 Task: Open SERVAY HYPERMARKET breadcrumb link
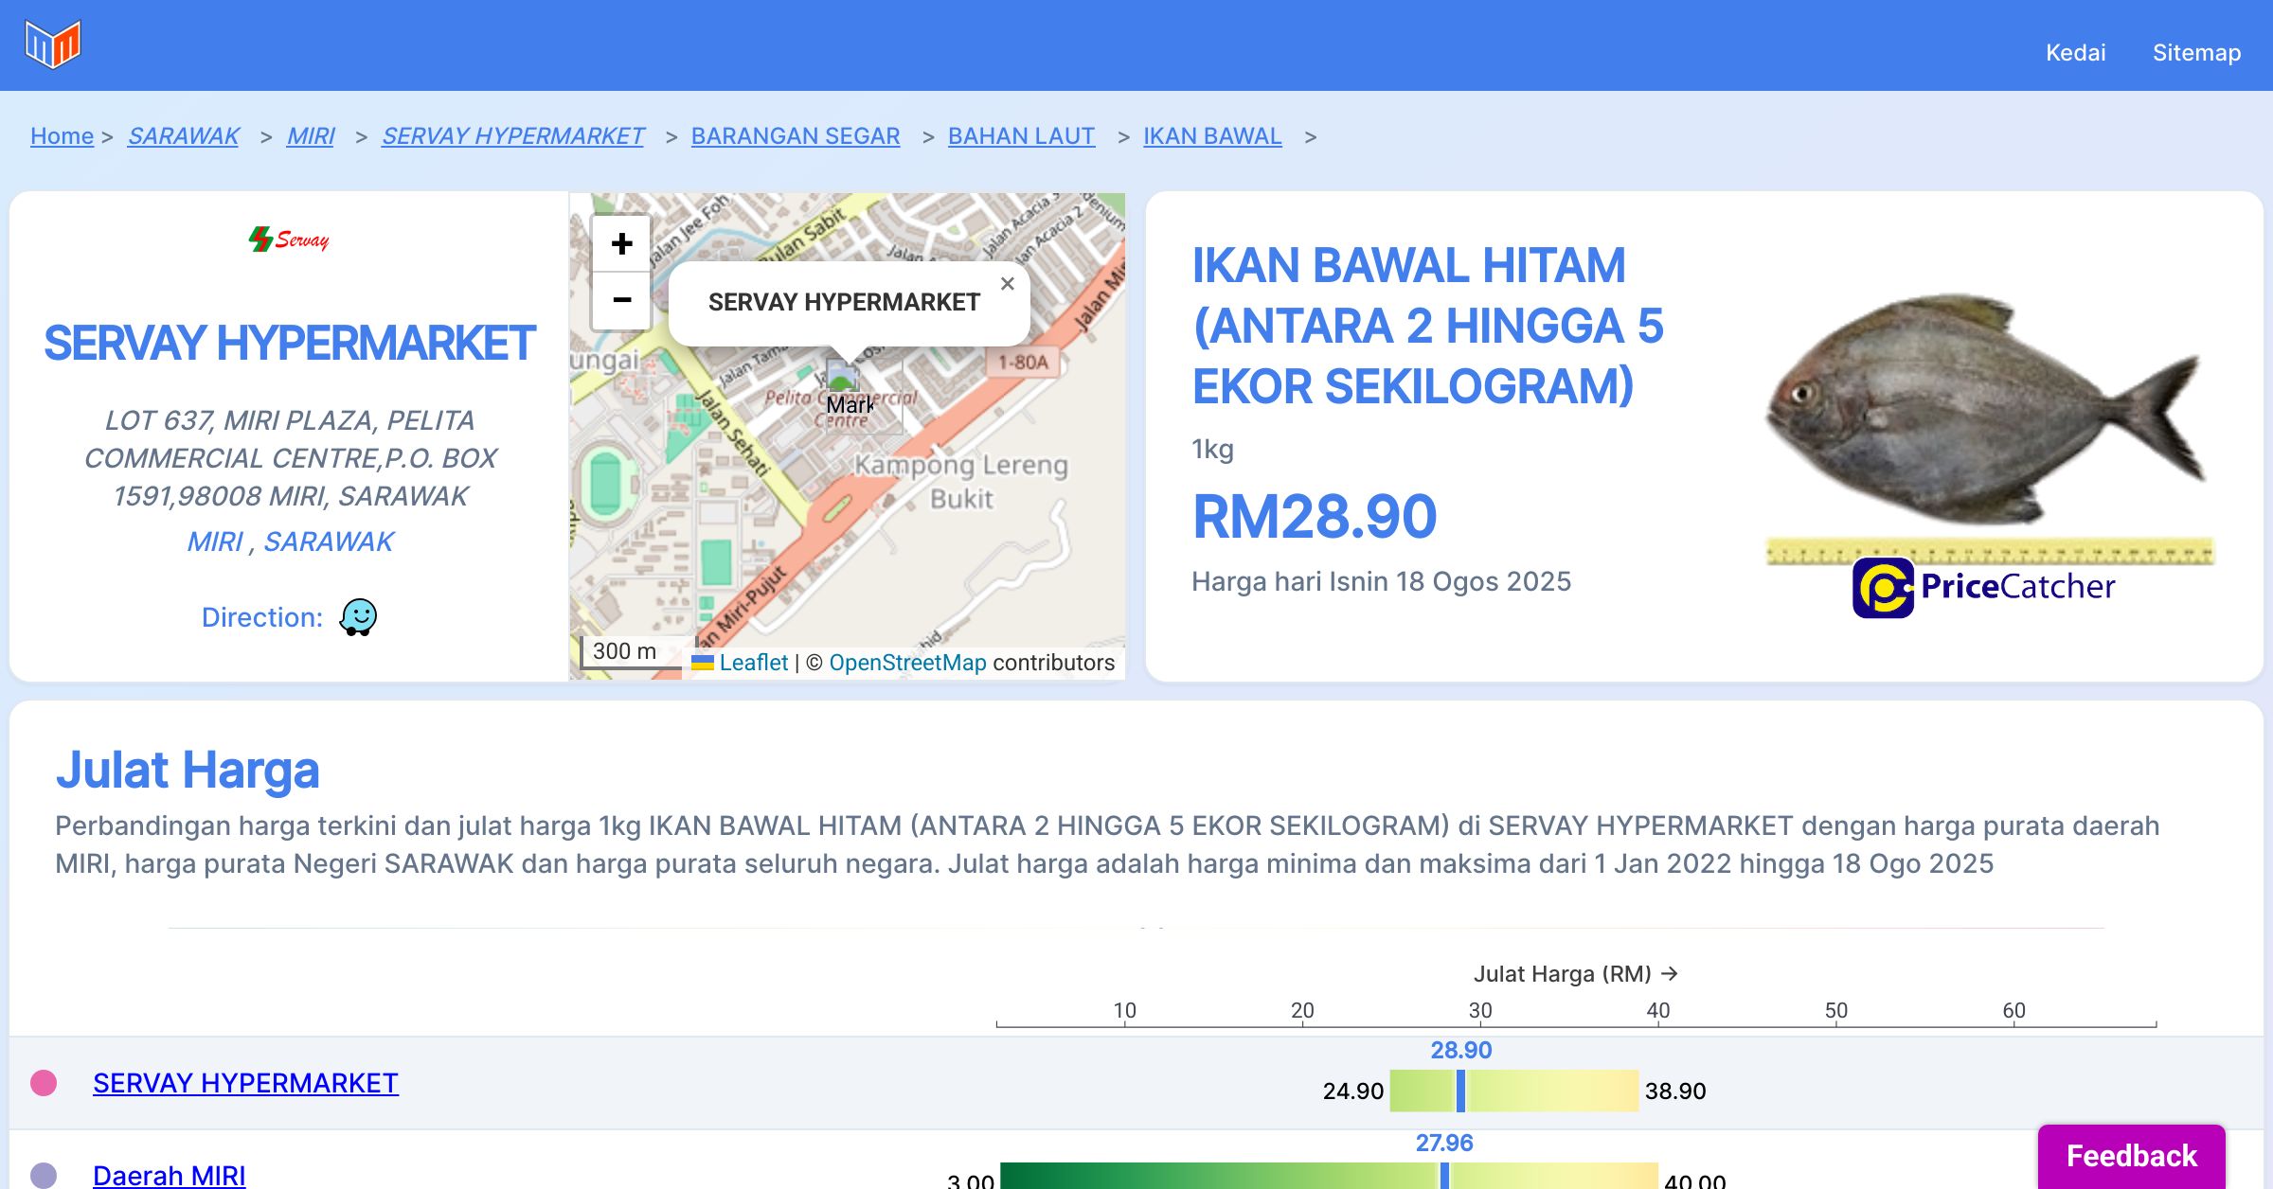(512, 136)
